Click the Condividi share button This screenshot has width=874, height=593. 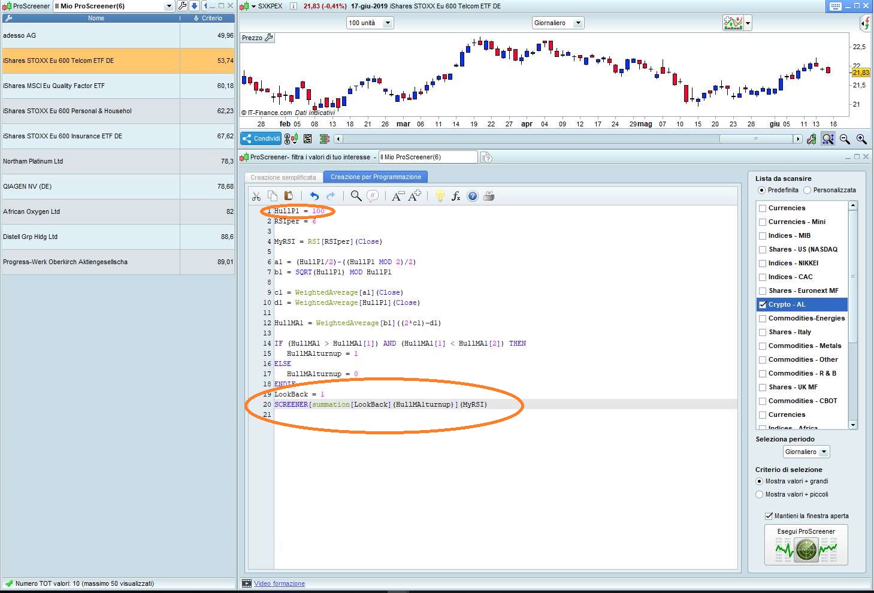point(261,139)
